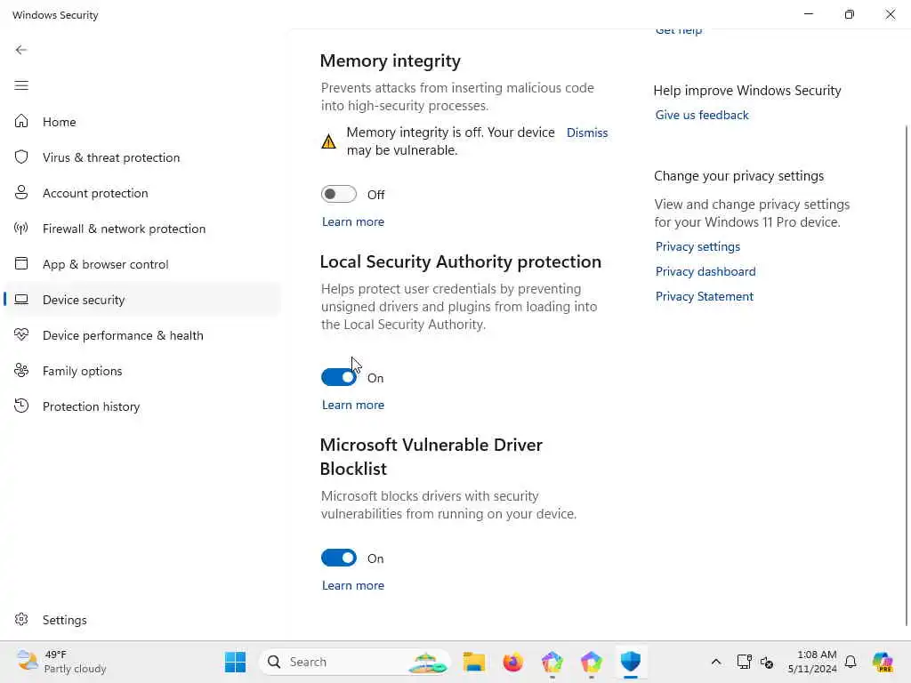Click the Family options people icon
This screenshot has height=683, width=911.
(21, 371)
